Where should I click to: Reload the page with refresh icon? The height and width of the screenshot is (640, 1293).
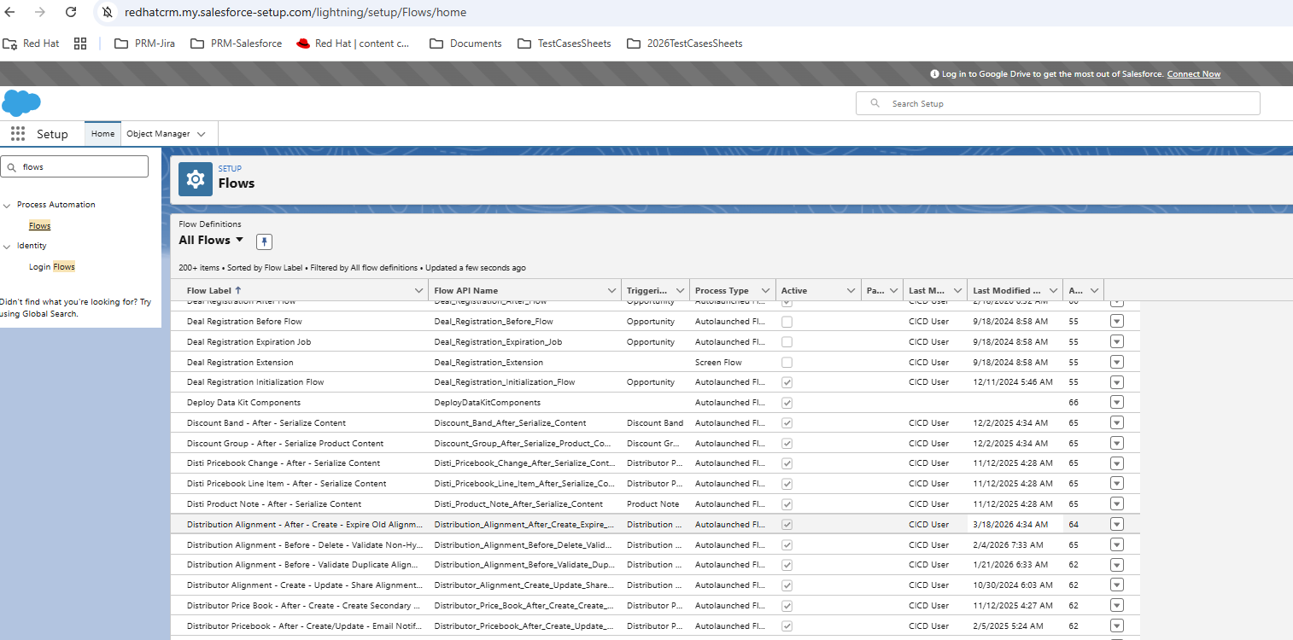pos(71,12)
